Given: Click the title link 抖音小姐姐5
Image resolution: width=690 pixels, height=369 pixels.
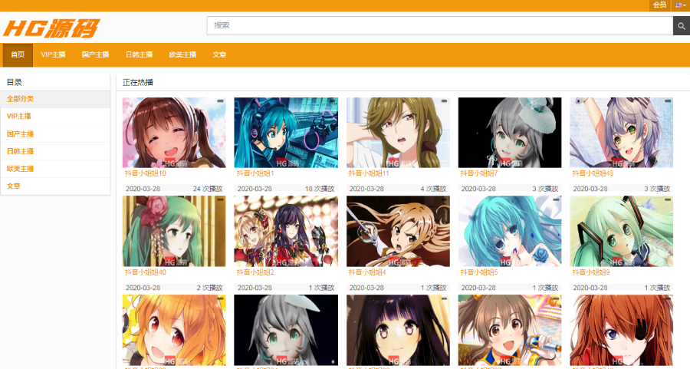Looking at the screenshot, I should coord(479,272).
